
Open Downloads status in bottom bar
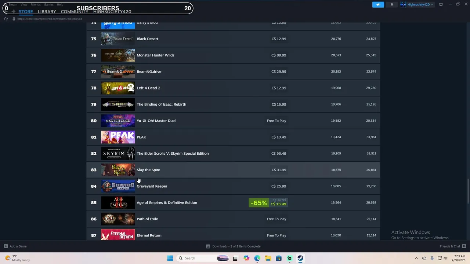[x=233, y=246]
